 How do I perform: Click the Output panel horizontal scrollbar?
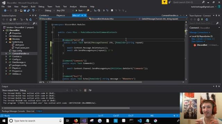pyautogui.click(x=67, y=108)
